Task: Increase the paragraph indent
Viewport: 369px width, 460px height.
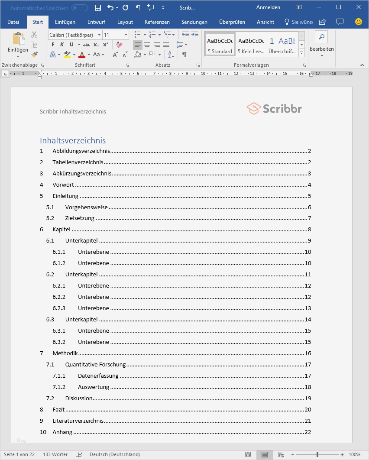Action: (195, 35)
